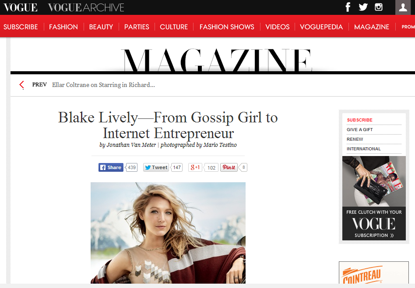Click the Tweet button
415x288 pixels.
point(156,167)
